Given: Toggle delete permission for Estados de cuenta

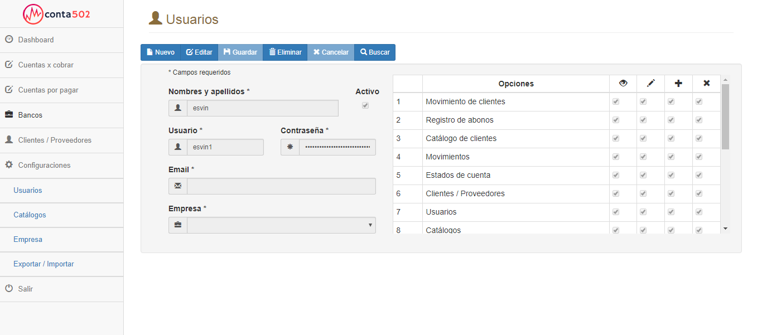Looking at the screenshot, I should [x=699, y=175].
